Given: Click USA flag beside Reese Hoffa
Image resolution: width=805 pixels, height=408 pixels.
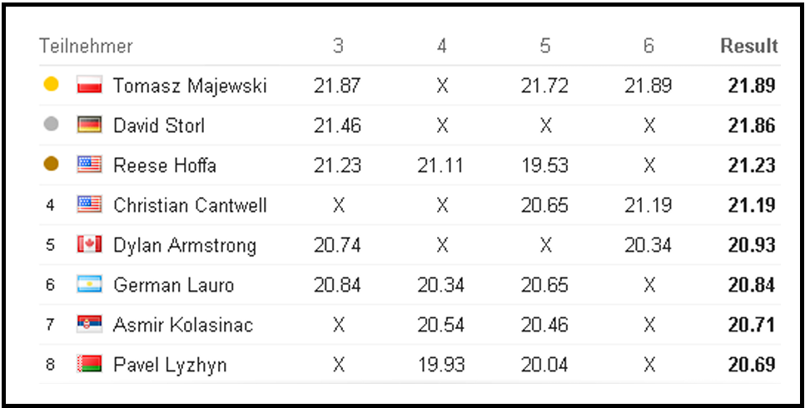Looking at the screenshot, I should point(89,165).
